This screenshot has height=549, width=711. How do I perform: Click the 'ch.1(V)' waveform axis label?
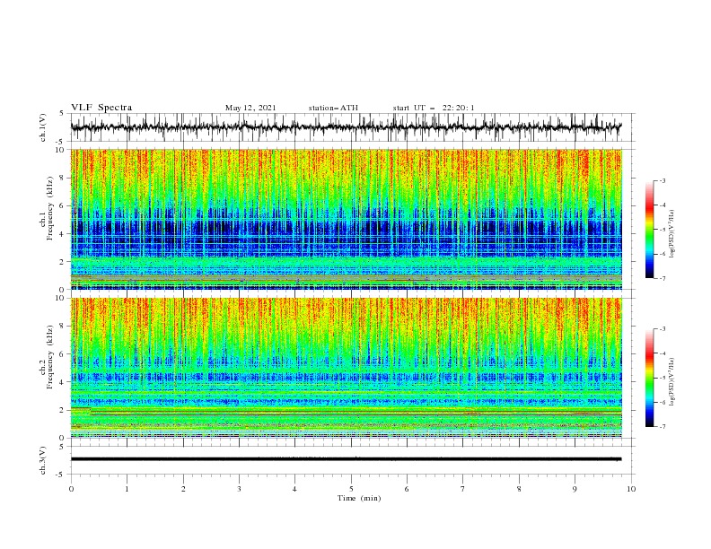pyautogui.click(x=43, y=127)
